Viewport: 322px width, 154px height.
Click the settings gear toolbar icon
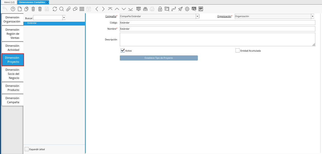(187, 9)
